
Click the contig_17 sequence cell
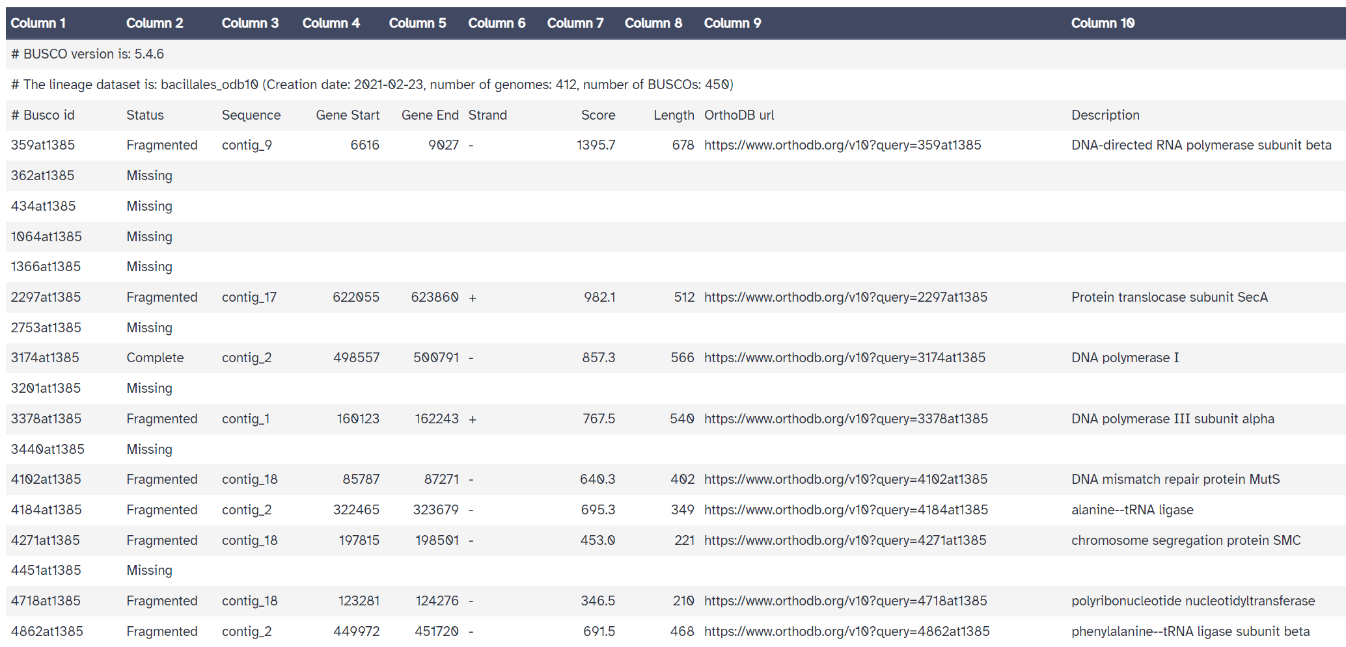coord(249,297)
